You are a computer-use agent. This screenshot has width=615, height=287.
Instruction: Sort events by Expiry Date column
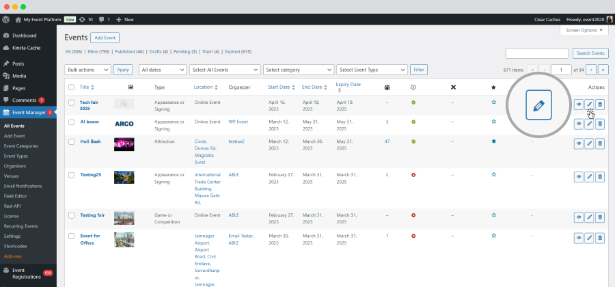pyautogui.click(x=348, y=87)
